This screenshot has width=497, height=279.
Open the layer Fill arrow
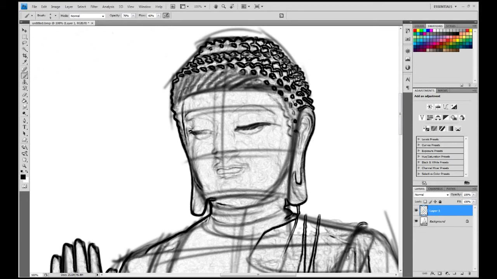[x=473, y=201]
